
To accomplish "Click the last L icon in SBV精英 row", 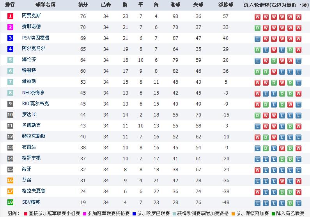I will click(298, 203).
